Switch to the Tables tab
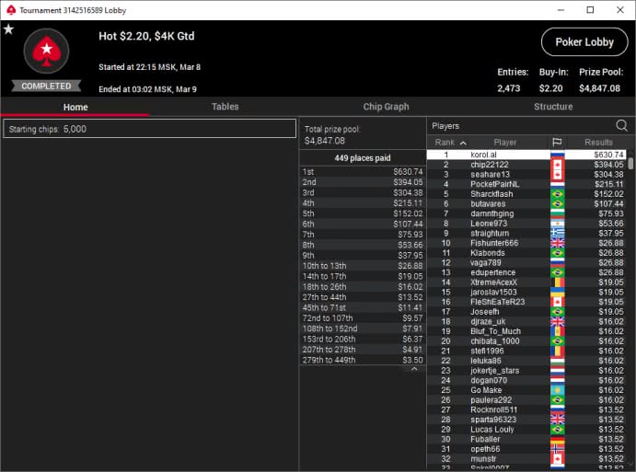The image size is (636, 472). click(225, 107)
